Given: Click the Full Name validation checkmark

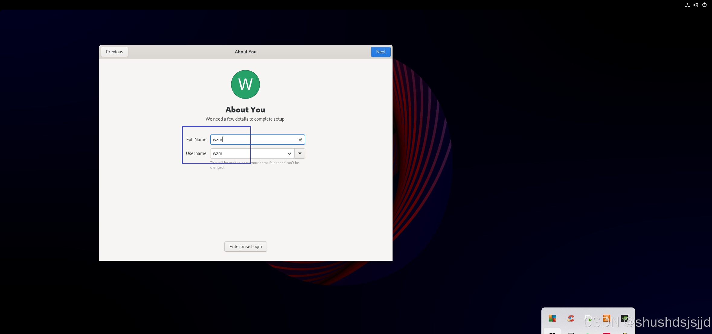Looking at the screenshot, I should point(300,140).
